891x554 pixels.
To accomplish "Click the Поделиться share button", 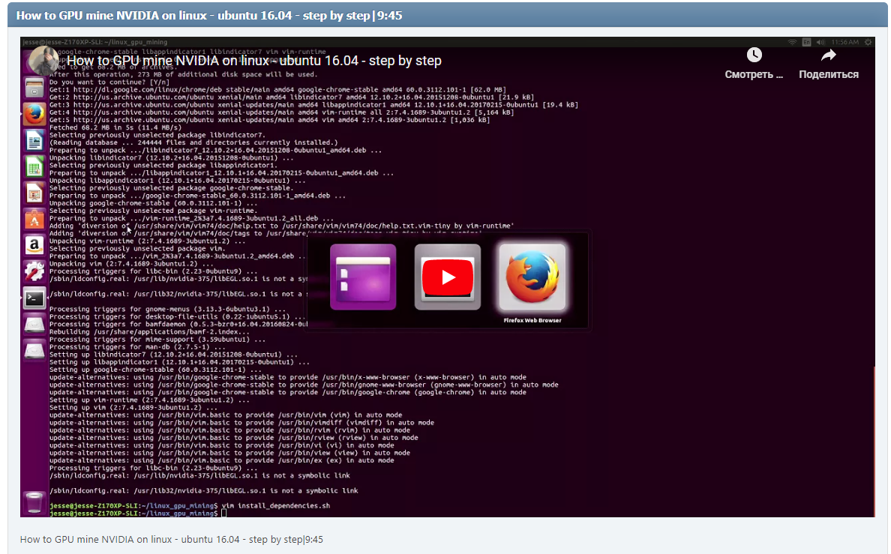I will (x=828, y=64).
